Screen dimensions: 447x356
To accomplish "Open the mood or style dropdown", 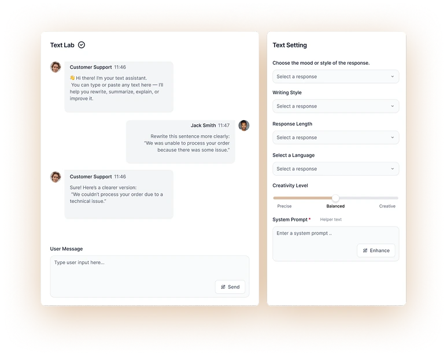I will [335, 77].
